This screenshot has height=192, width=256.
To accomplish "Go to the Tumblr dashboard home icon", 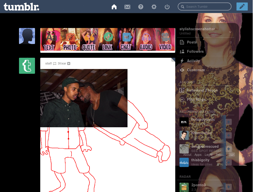I will 114,7.
